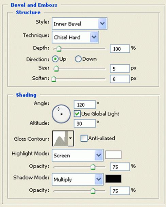Screen dimensions: 166x207
Task: Click the Angle field showing 120
Action: tap(85, 105)
